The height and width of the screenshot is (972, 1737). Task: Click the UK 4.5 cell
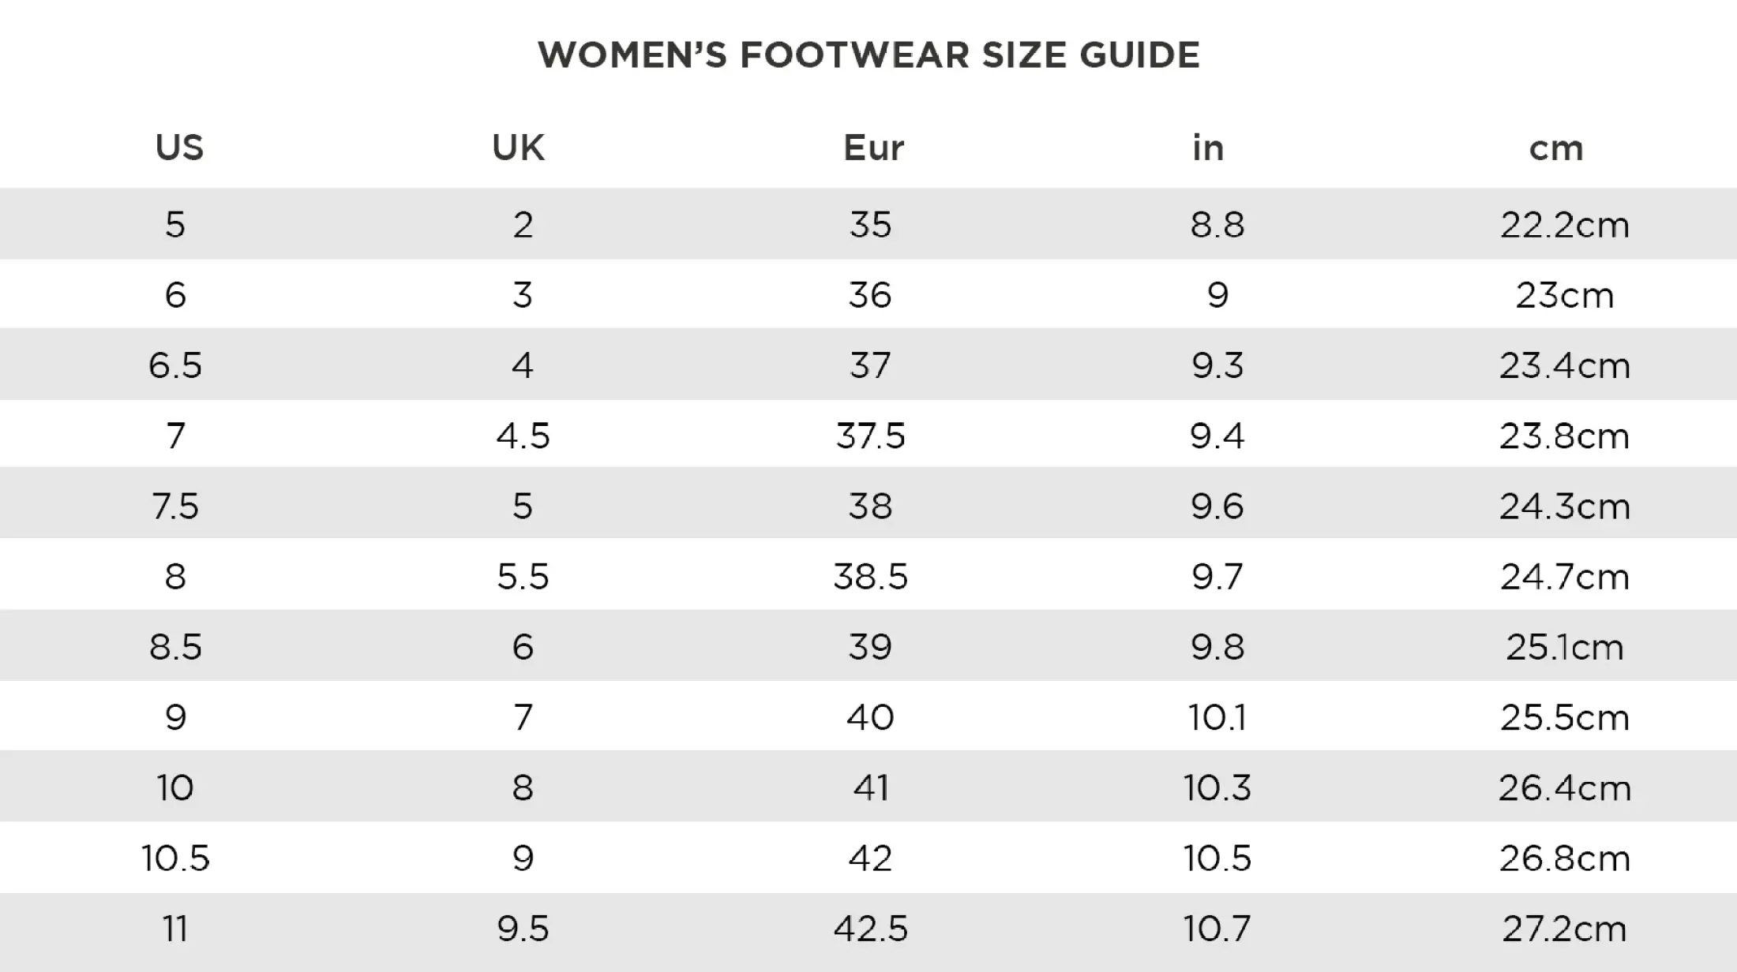[523, 436]
